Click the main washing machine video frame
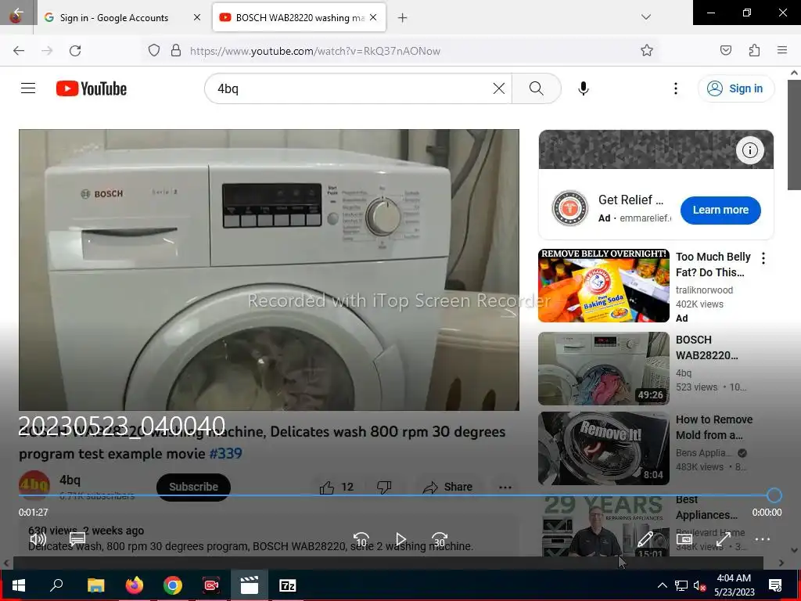Image resolution: width=801 pixels, height=601 pixels. (269, 270)
